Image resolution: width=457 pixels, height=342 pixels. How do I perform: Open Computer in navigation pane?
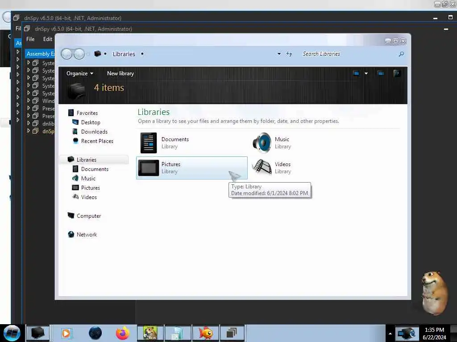click(x=89, y=216)
